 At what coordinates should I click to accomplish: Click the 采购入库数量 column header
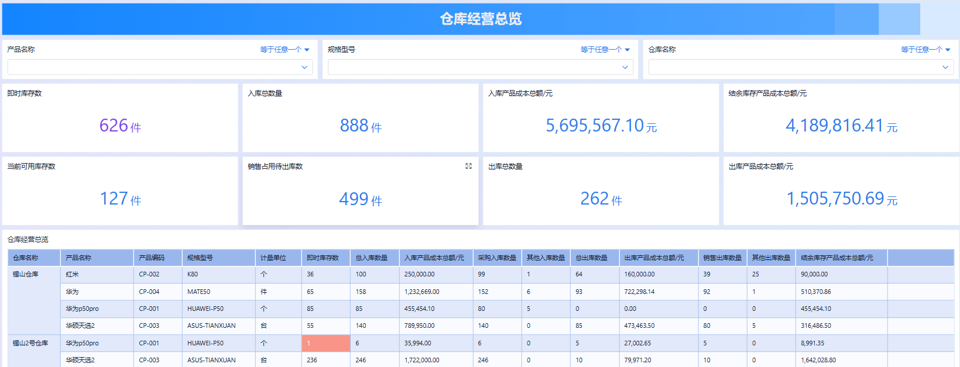pyautogui.click(x=497, y=258)
